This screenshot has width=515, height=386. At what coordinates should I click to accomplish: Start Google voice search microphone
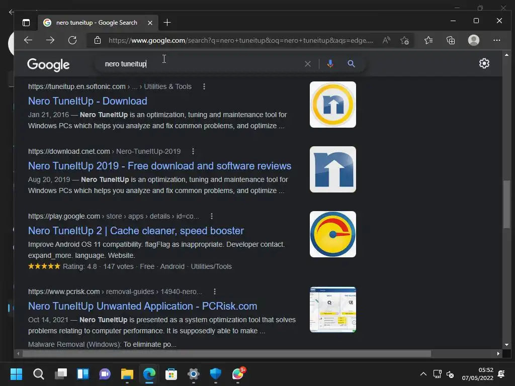pyautogui.click(x=330, y=64)
